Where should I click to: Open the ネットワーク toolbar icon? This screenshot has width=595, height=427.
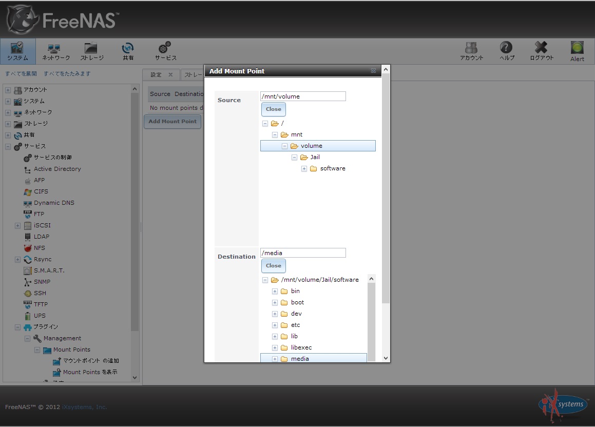point(56,51)
